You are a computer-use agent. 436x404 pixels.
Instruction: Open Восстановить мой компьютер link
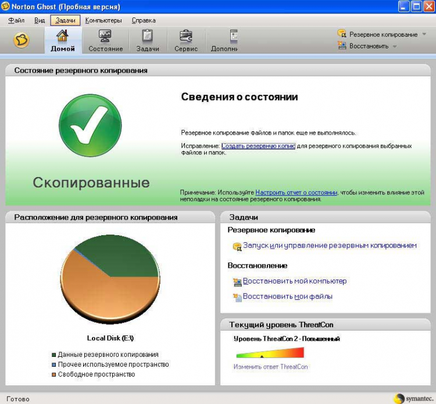(x=295, y=281)
